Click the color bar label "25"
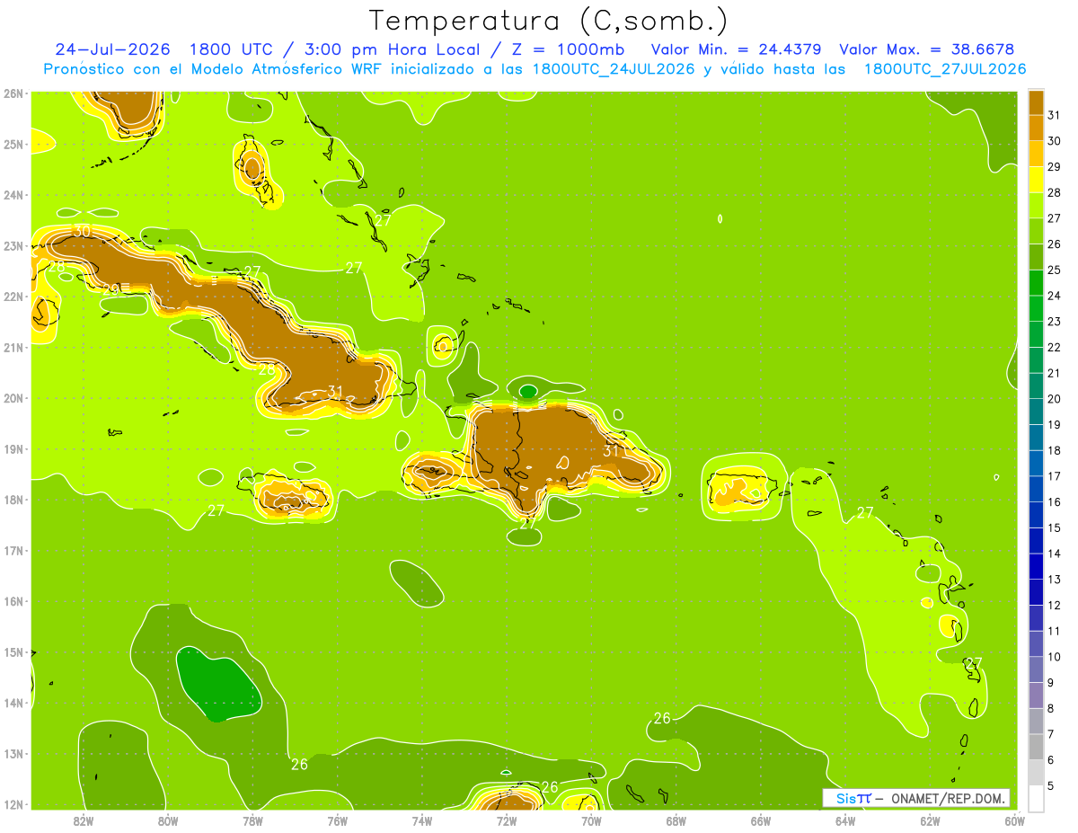Viewport: 1078px width, 833px height. 1055,270
